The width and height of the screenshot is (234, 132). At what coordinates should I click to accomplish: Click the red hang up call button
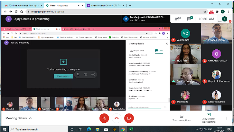pyautogui.click(x=117, y=118)
